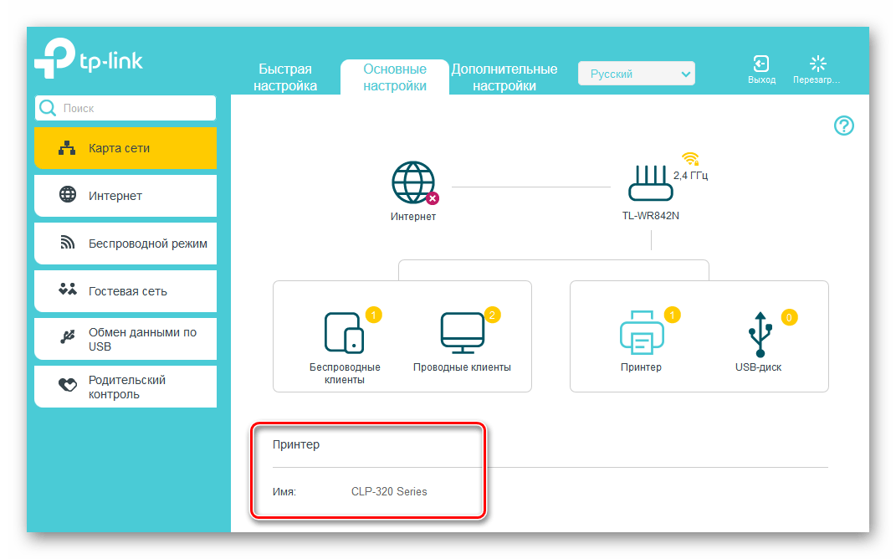The image size is (896, 559).
Task: Select the Основные настройки tab
Action: point(395,77)
